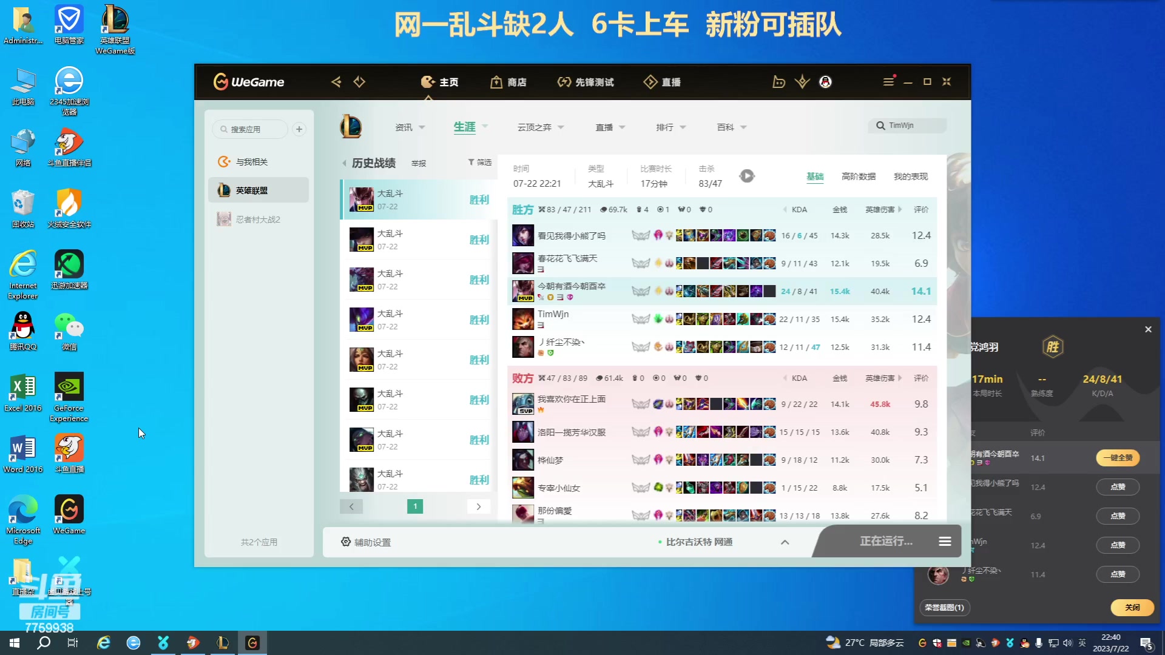Open the 先锋测试 tab
Image resolution: width=1165 pixels, height=655 pixels.
[586, 82]
